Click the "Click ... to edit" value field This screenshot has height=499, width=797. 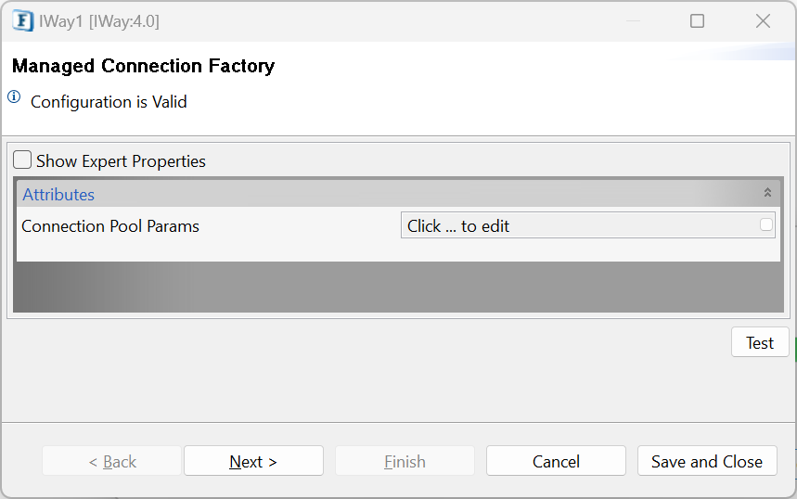[588, 225]
